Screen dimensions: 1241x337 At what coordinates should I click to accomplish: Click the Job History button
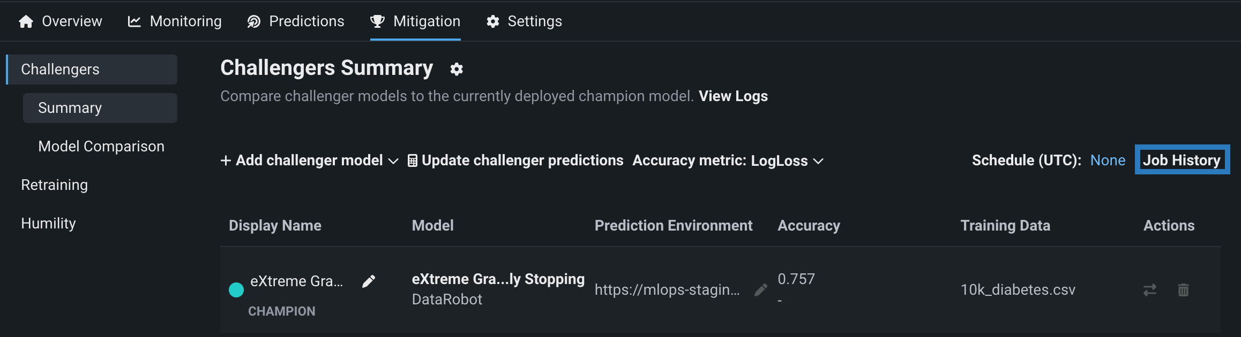(x=1182, y=160)
